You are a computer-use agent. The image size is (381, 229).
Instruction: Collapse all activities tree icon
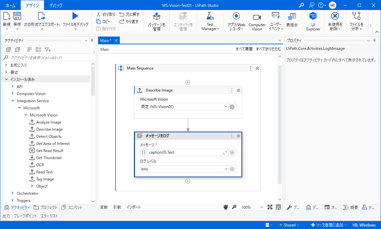[x=17, y=49]
